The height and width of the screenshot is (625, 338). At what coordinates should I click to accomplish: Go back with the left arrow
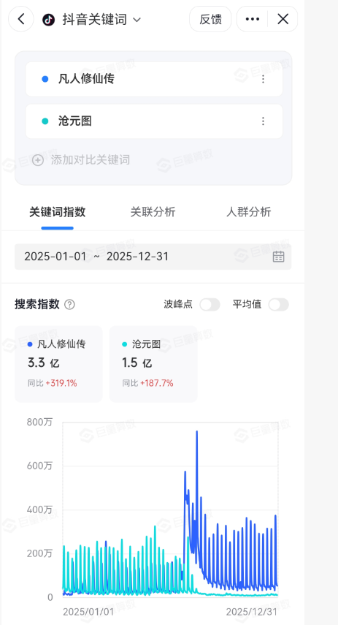(x=21, y=19)
